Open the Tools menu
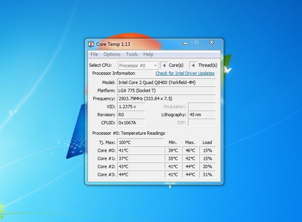 (132, 54)
